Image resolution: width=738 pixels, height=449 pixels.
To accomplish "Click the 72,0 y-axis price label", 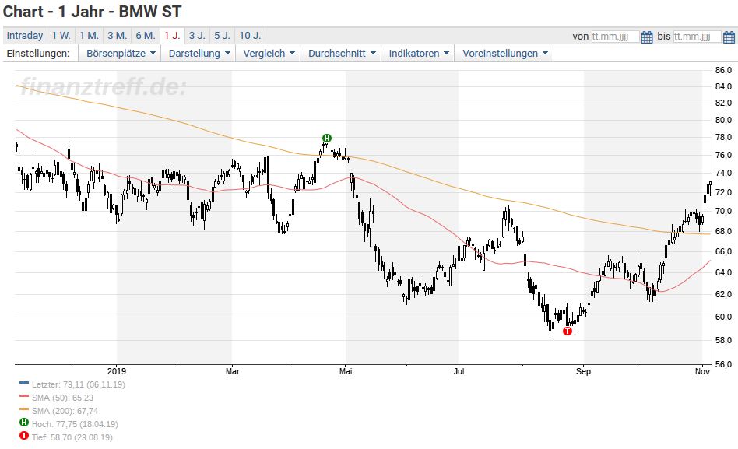I will coord(723,192).
